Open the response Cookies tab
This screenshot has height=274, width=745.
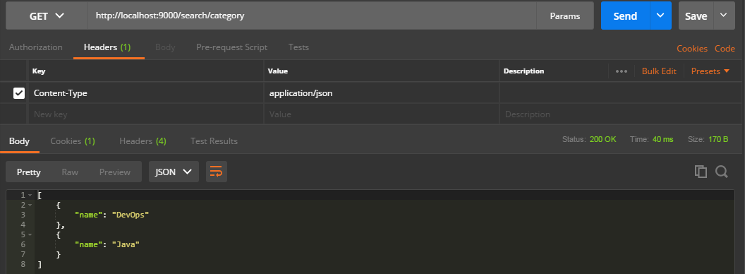[x=73, y=141]
